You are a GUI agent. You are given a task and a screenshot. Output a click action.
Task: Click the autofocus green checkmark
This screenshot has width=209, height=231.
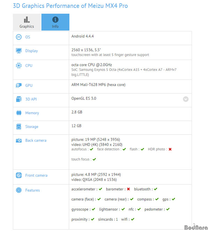[92, 149]
